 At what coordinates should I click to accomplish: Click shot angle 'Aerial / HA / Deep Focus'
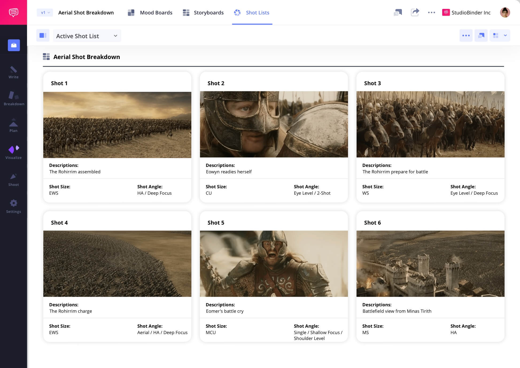click(x=162, y=332)
